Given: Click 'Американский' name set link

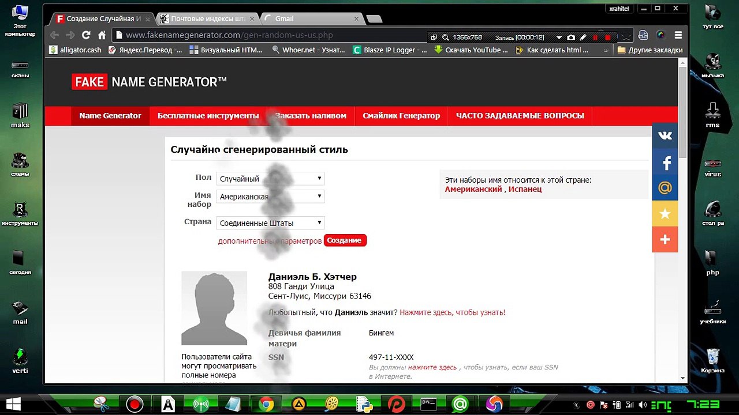Looking at the screenshot, I should [x=473, y=189].
